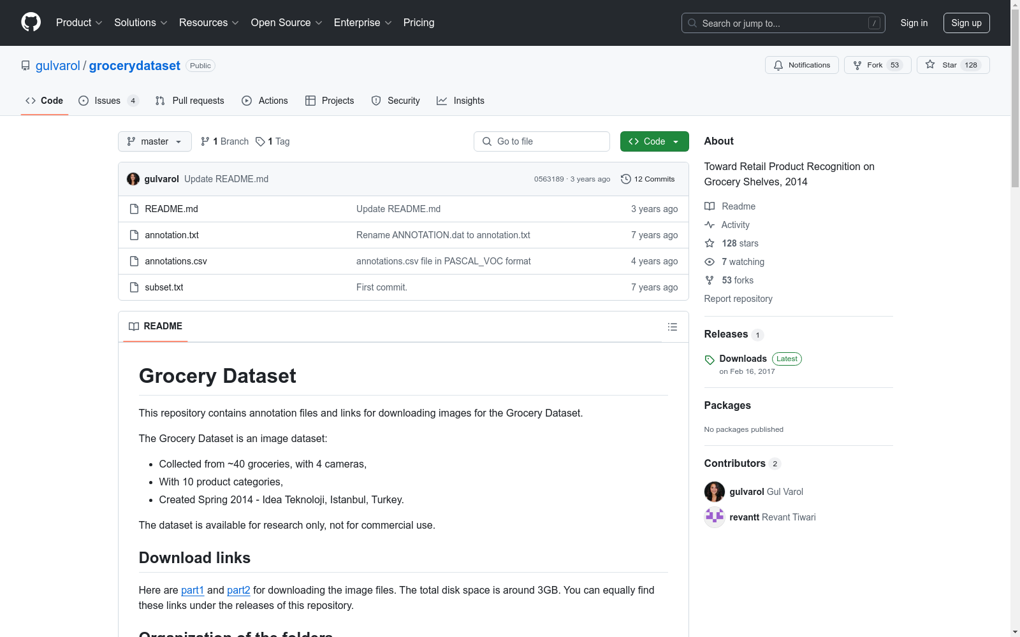1020x637 pixels.
Task: Open the Actions tab
Action: (x=265, y=101)
